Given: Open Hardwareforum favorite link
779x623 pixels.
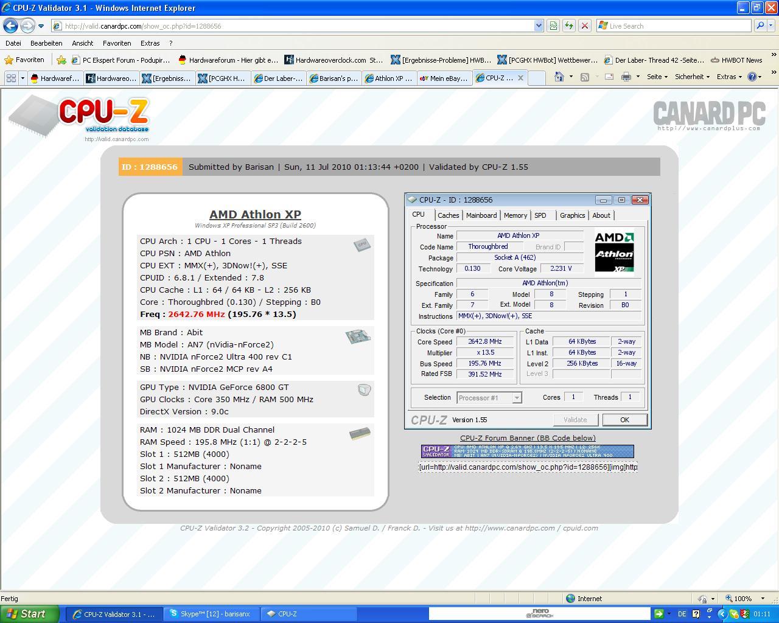Looking at the screenshot, I should tap(228, 60).
